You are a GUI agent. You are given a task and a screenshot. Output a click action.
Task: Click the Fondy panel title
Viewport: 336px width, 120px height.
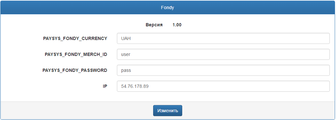[168, 8]
